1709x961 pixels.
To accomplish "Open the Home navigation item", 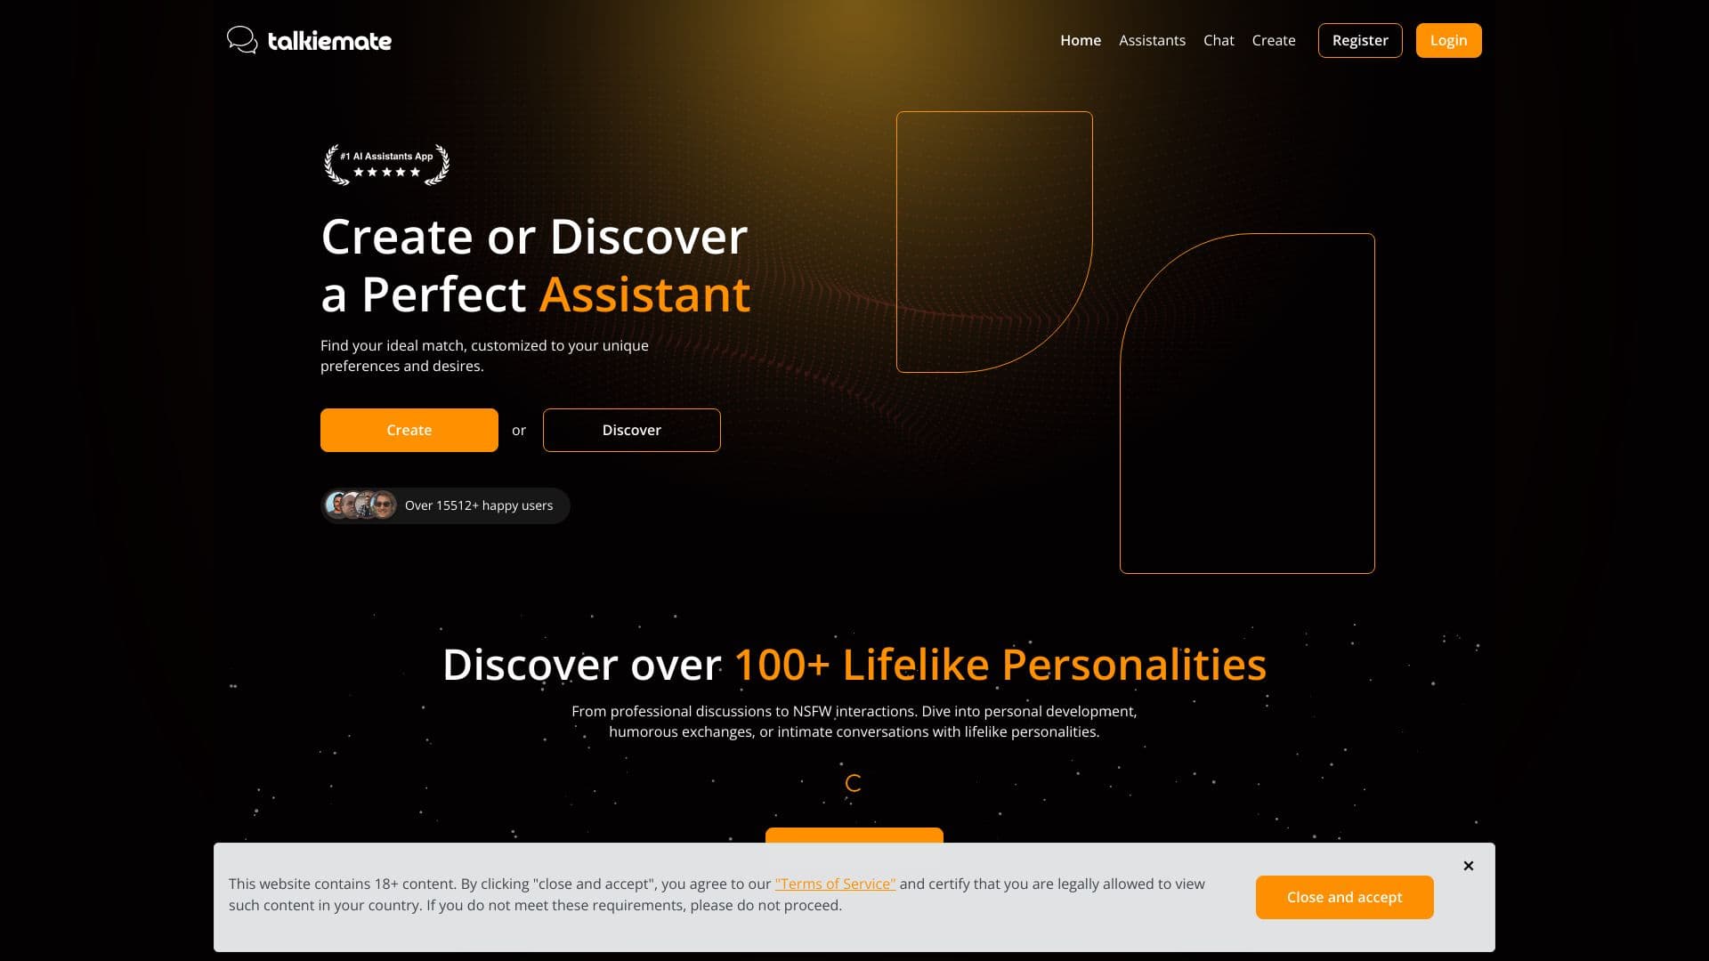I will click(1080, 40).
